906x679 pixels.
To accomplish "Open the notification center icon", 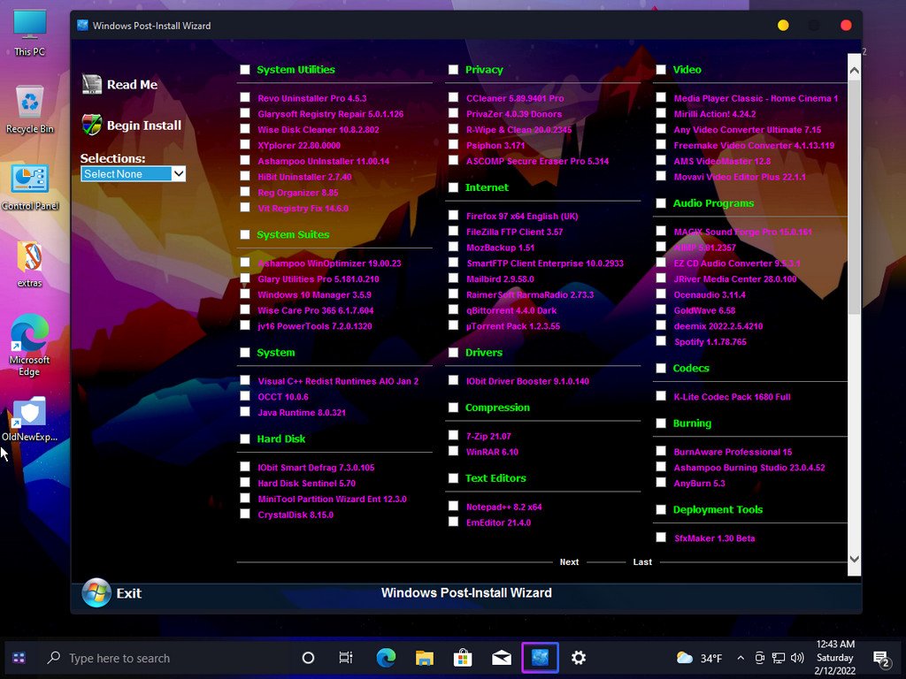I will (881, 658).
